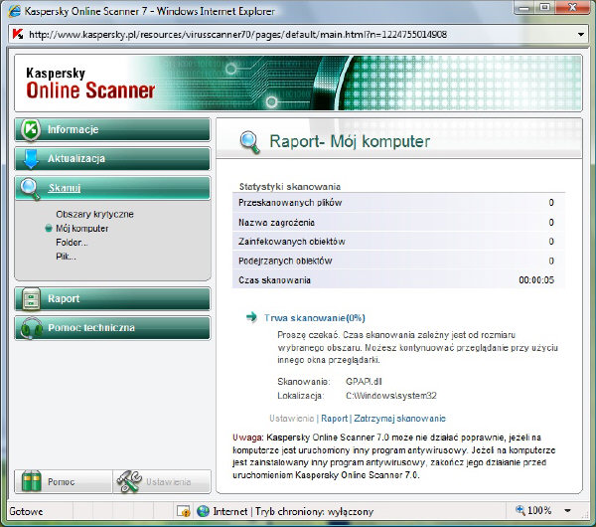Close the Internet Explorer window
Image resolution: width=596 pixels, height=527 pixels.
pyautogui.click(x=573, y=7)
